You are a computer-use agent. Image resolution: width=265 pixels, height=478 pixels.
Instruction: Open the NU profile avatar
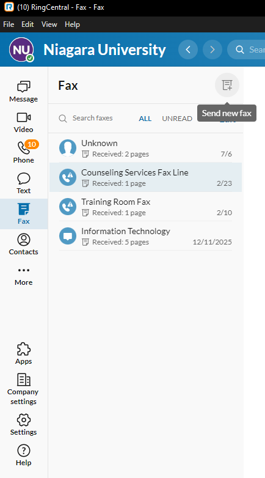coord(21,50)
